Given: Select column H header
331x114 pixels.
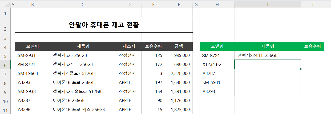Looking at the screenshot, I should (217, 5).
